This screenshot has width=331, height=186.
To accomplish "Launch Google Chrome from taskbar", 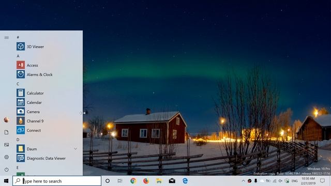I will click(133, 181).
